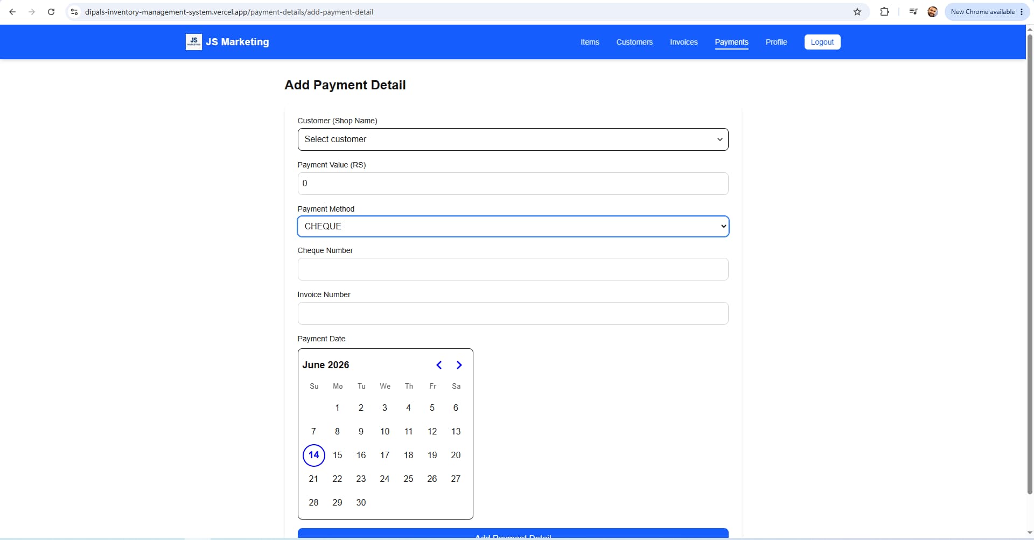Image resolution: width=1034 pixels, height=540 pixels.
Task: Open the Payments menu
Action: [x=731, y=42]
